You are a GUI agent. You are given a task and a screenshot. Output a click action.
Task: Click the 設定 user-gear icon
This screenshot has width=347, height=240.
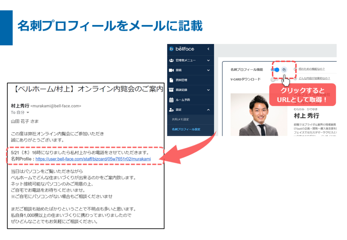pyautogui.click(x=171, y=110)
